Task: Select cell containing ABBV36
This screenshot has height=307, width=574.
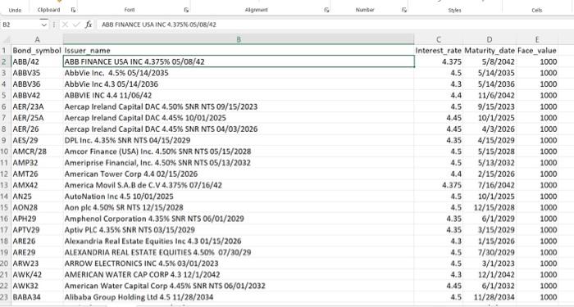Action: click(37, 84)
